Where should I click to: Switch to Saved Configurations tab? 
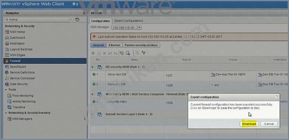tap(129, 21)
